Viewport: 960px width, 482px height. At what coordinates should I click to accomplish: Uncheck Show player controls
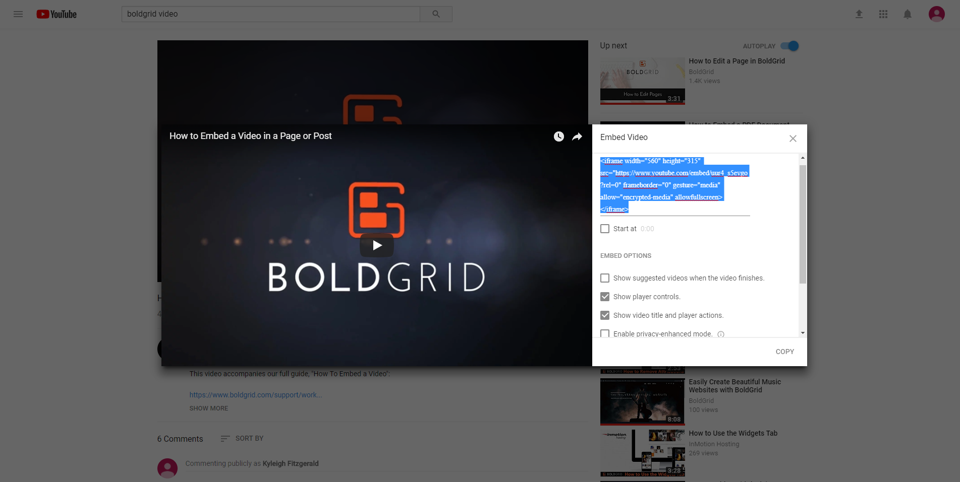point(605,297)
